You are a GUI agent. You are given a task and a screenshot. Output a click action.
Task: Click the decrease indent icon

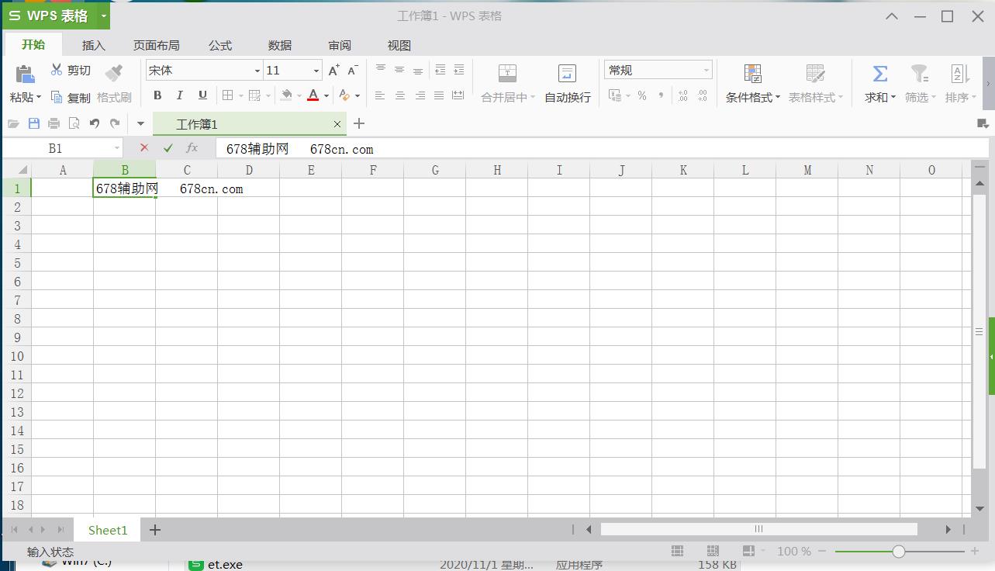point(440,70)
